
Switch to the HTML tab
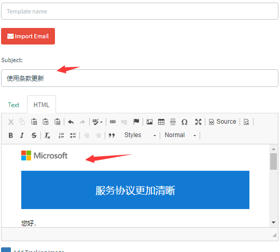41,105
